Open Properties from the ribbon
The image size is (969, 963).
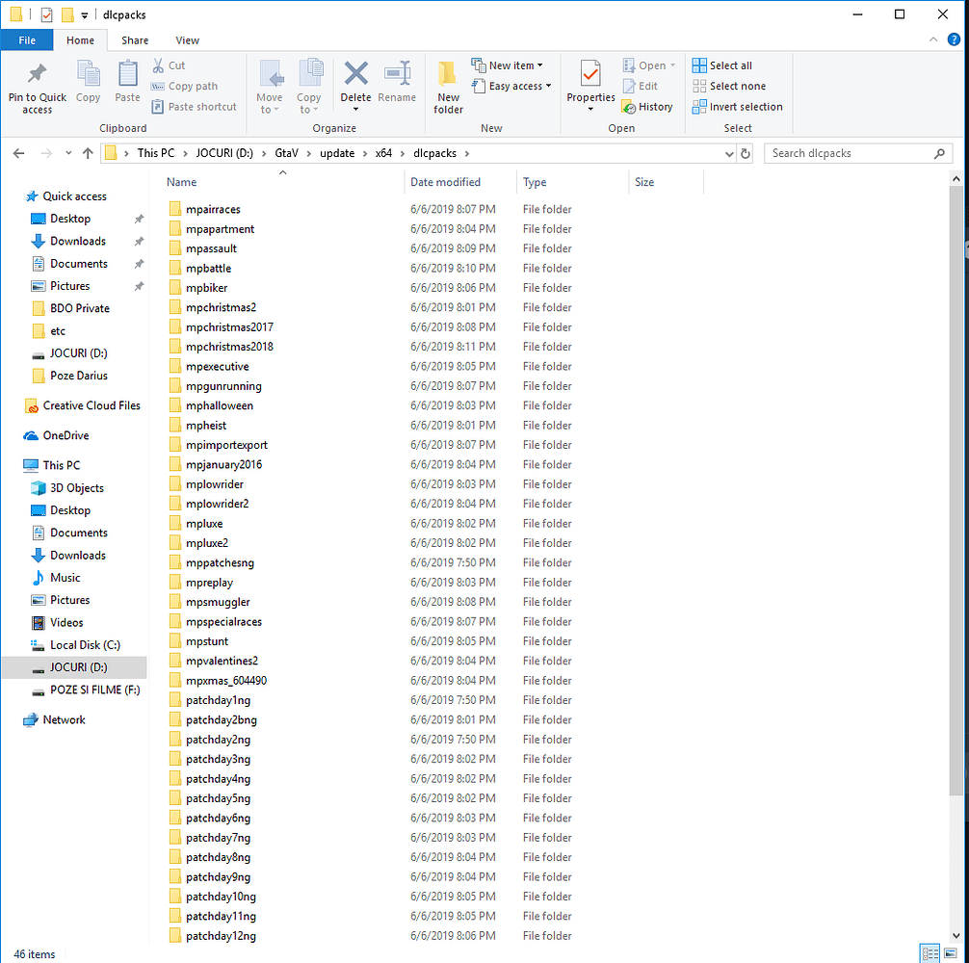click(590, 86)
